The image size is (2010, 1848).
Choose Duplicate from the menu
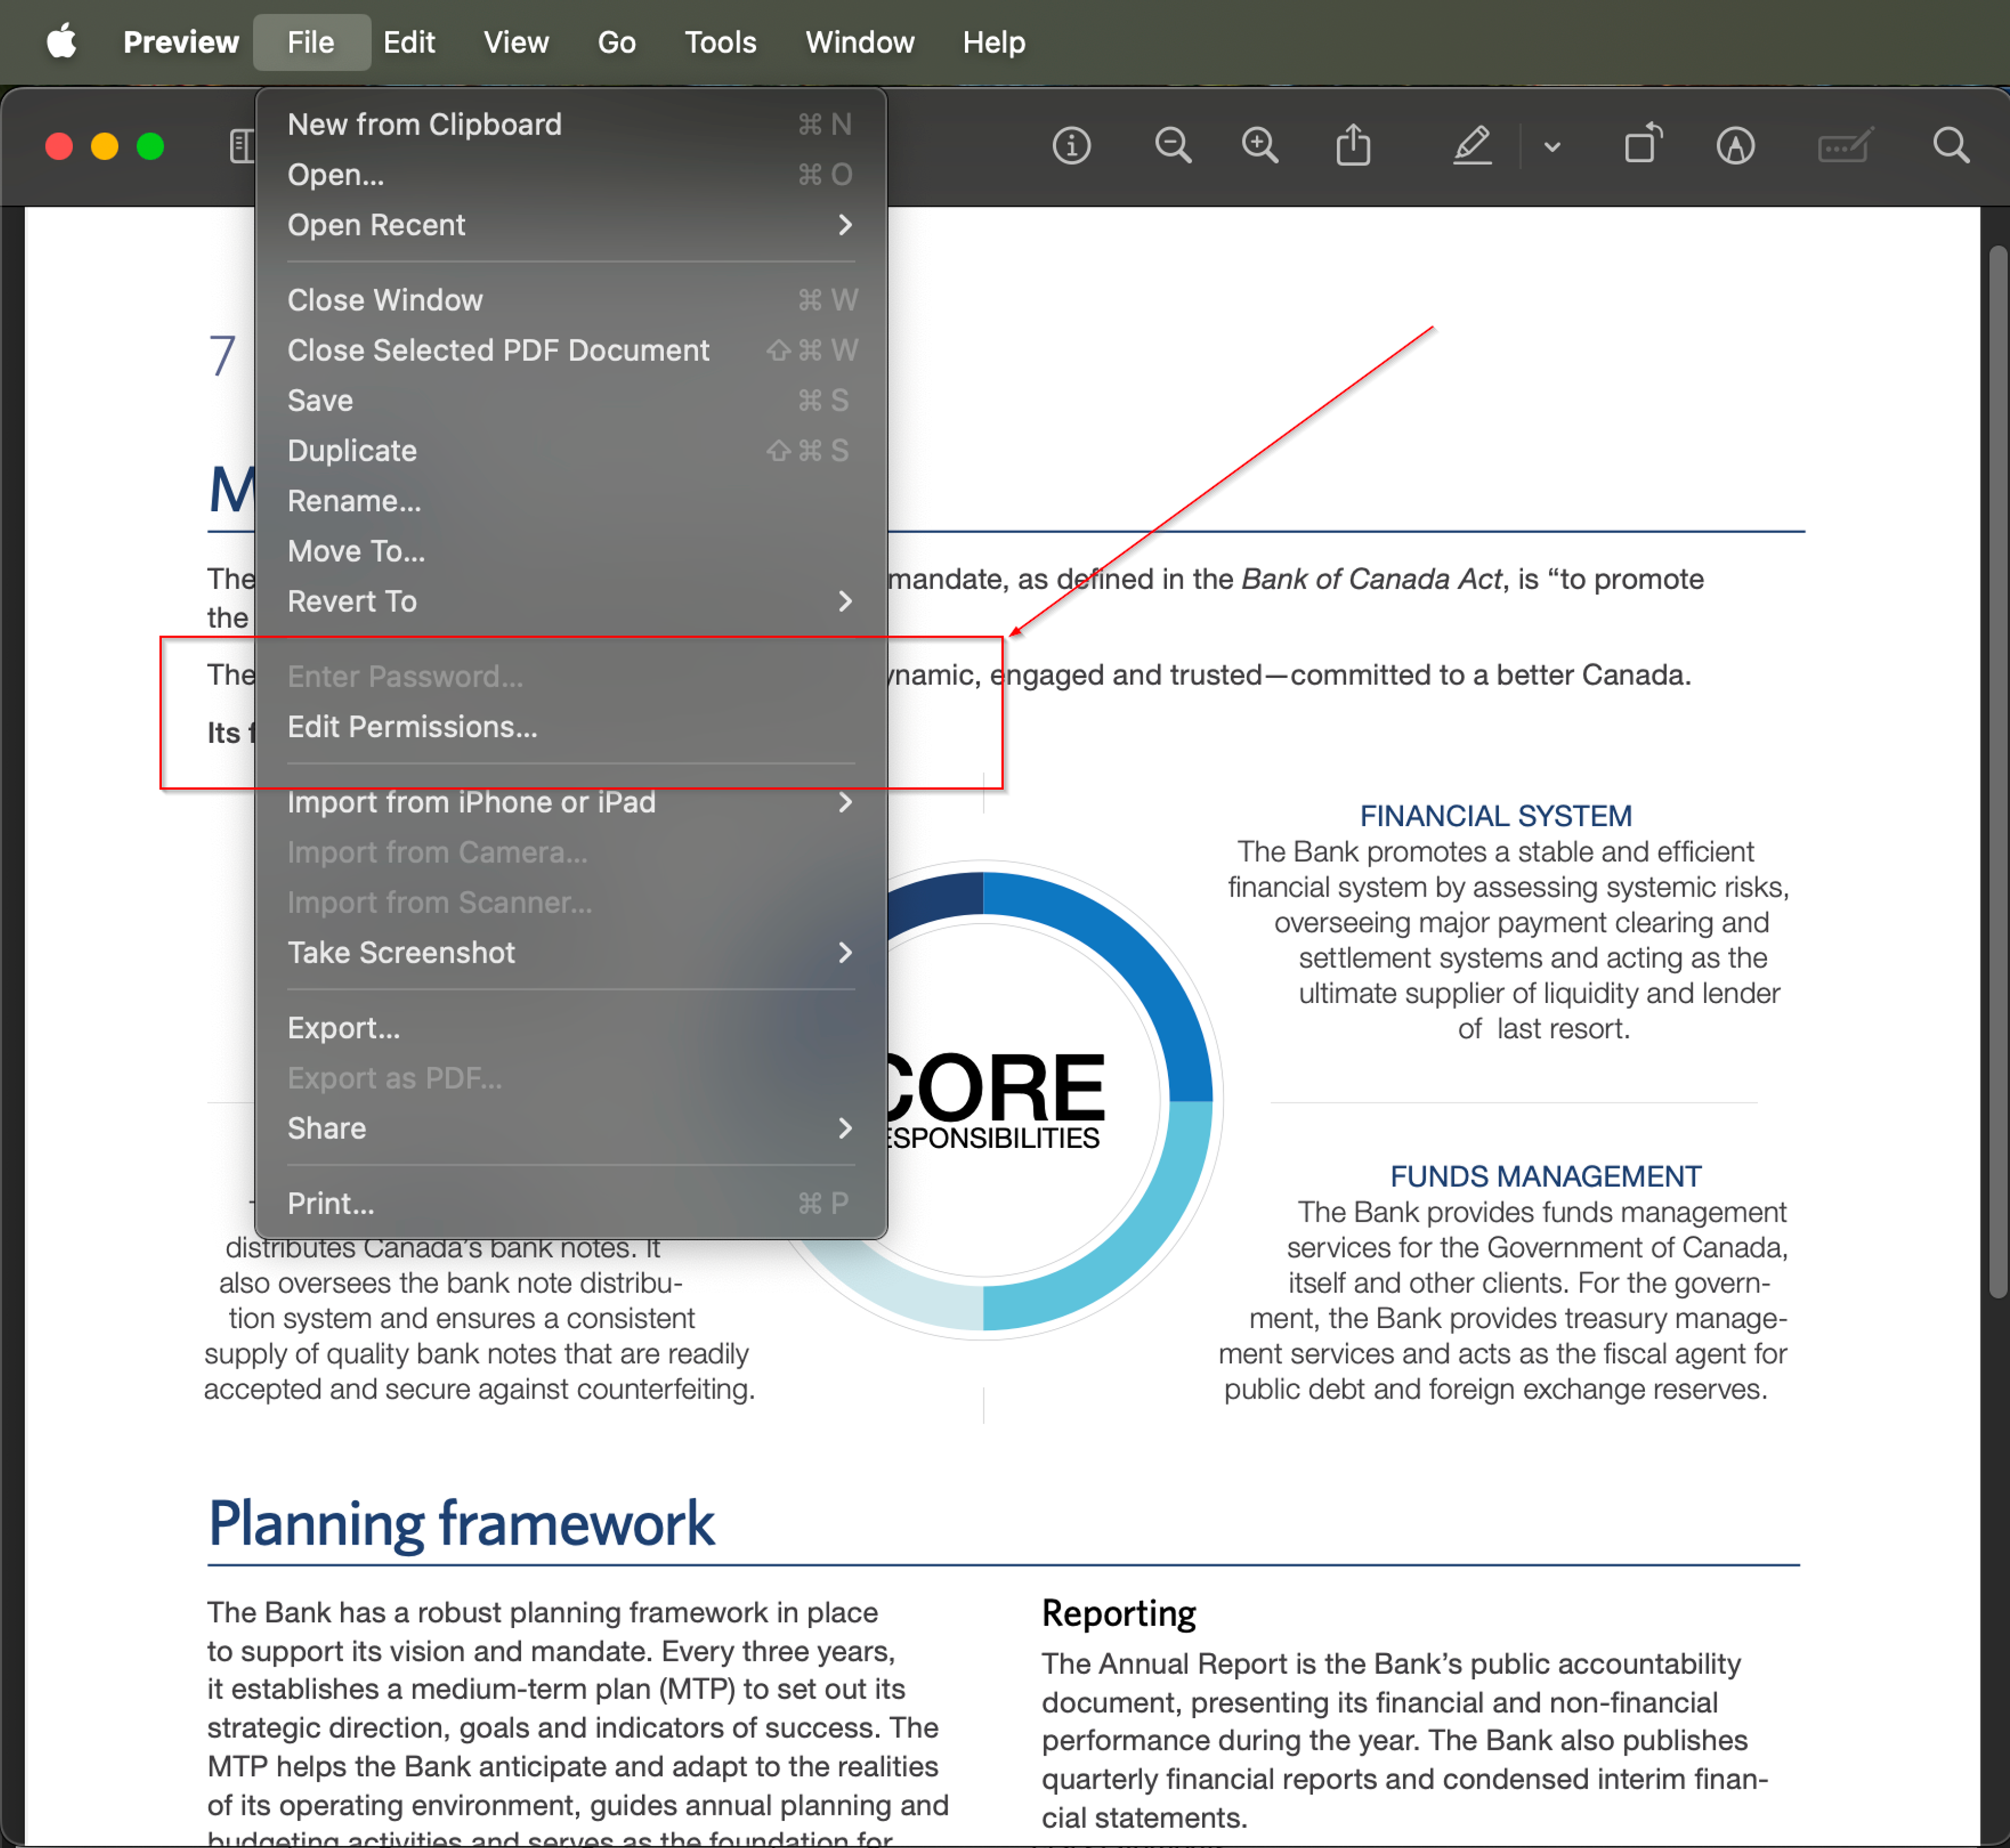tap(571, 450)
